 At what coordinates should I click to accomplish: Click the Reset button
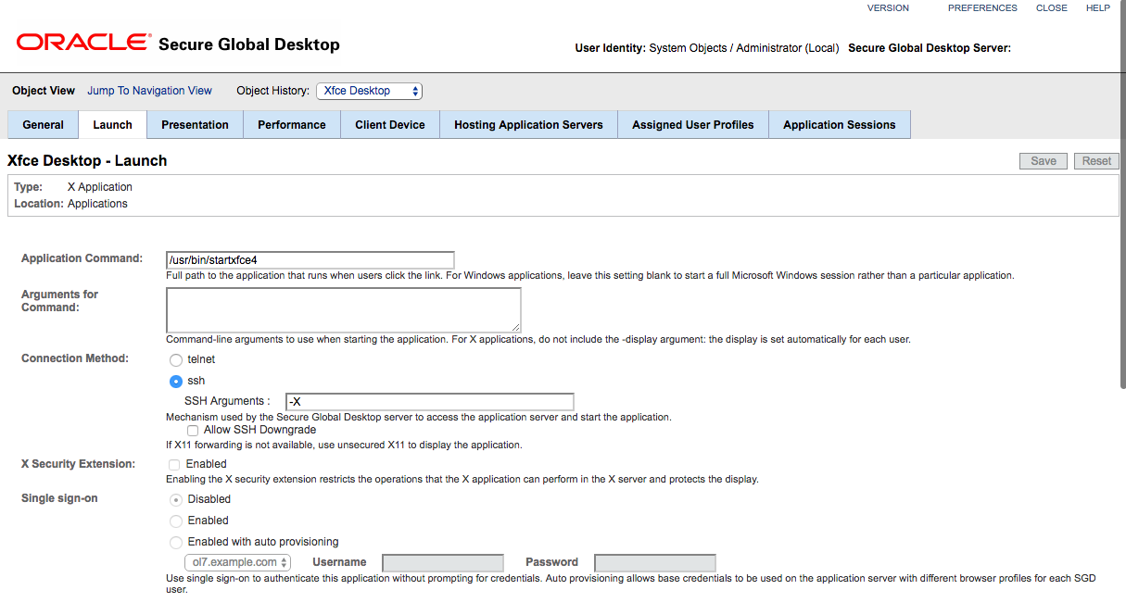point(1096,161)
